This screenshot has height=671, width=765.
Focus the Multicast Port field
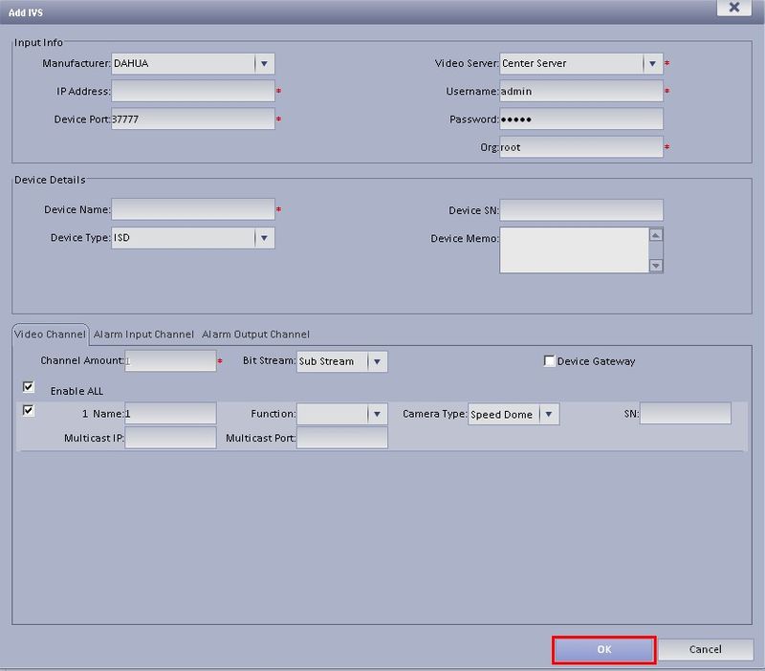[342, 438]
